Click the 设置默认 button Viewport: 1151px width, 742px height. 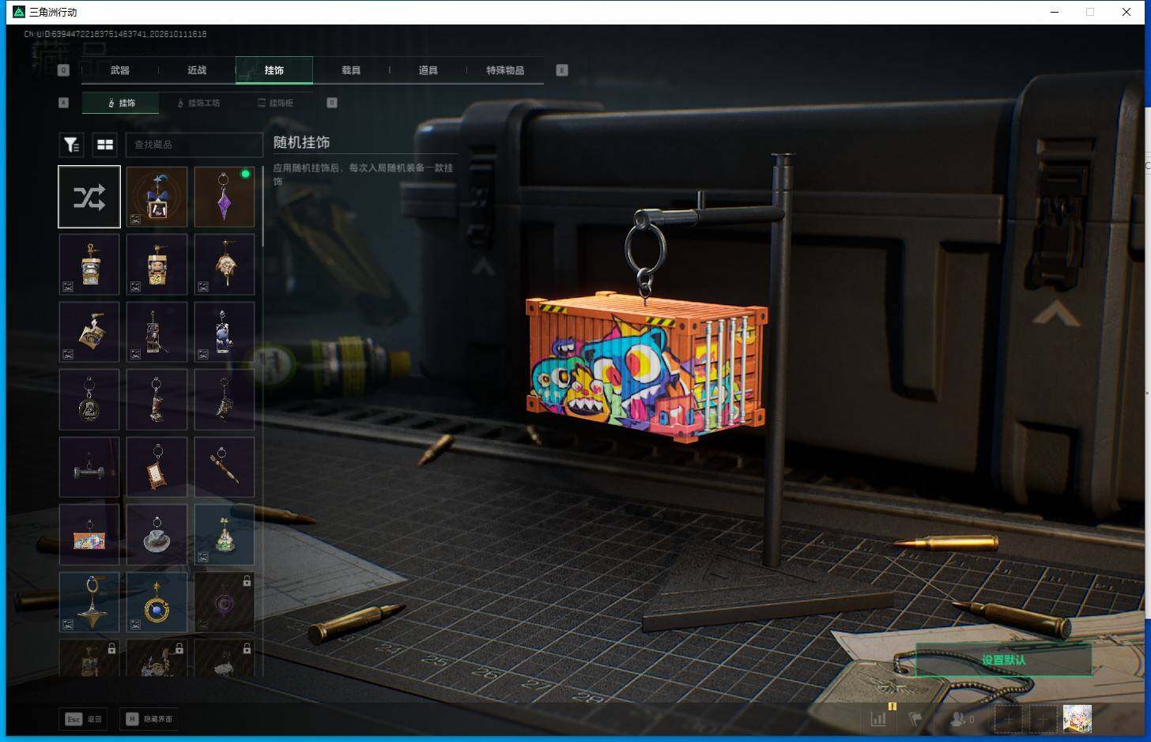[x=1003, y=660]
